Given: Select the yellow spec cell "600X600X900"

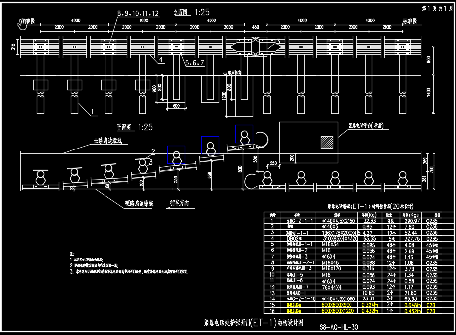Looking at the screenshot, I should pyautogui.click(x=337, y=305).
